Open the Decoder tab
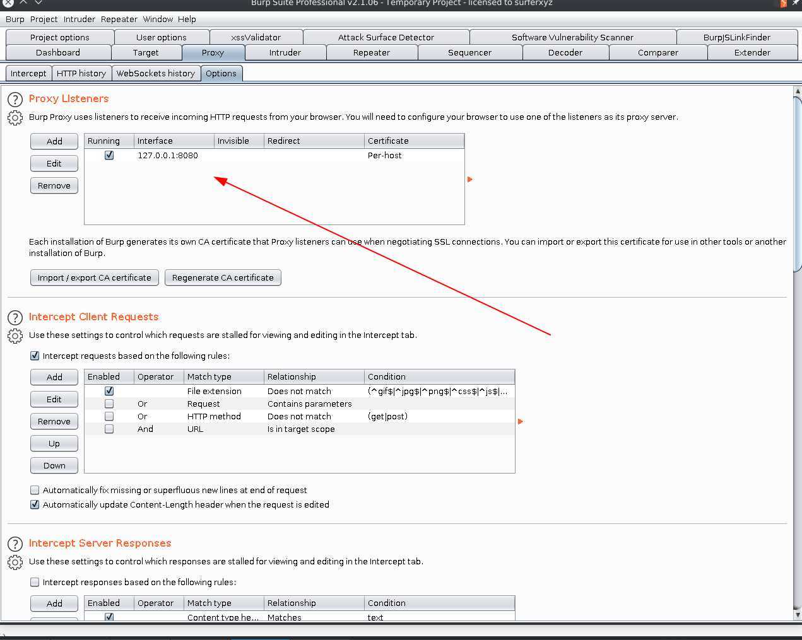The height and width of the screenshot is (640, 802). point(565,52)
